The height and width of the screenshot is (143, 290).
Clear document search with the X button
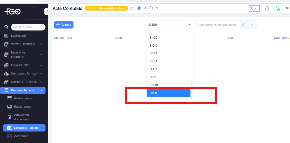252,25
